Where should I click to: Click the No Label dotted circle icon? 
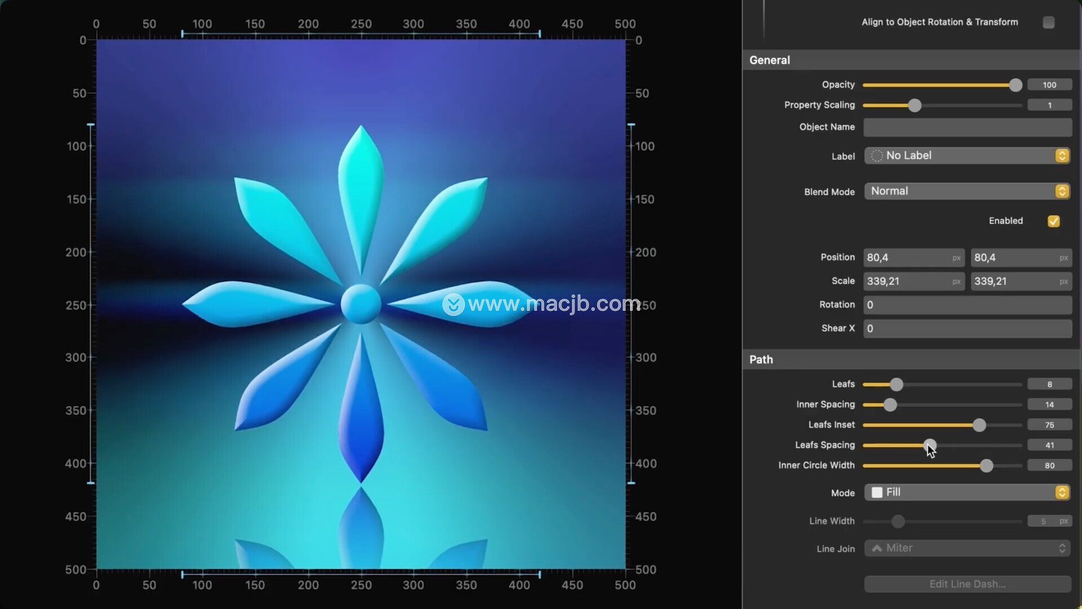[877, 156]
